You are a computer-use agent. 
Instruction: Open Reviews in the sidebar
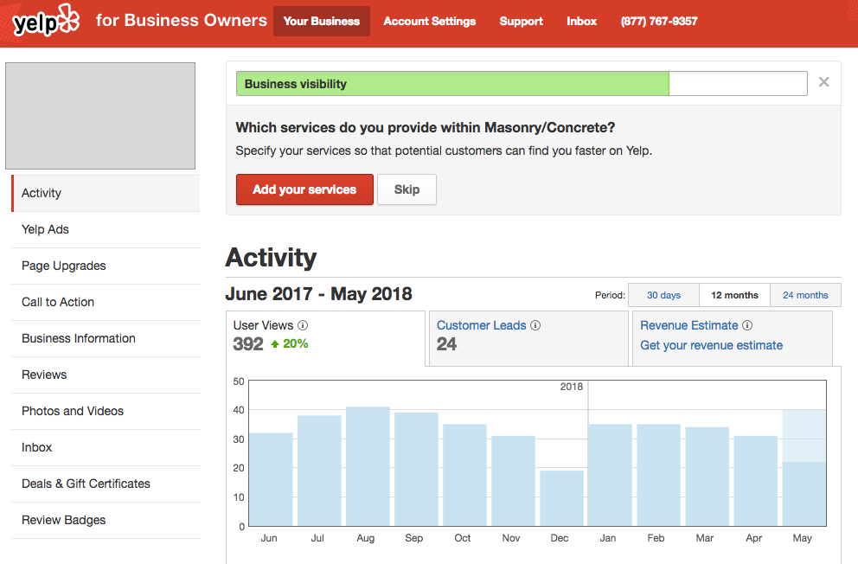(x=106, y=375)
